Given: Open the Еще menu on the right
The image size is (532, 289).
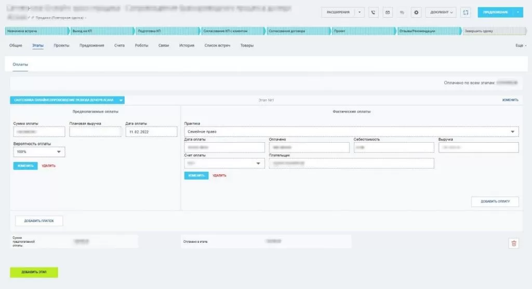Looking at the screenshot, I should point(521,46).
